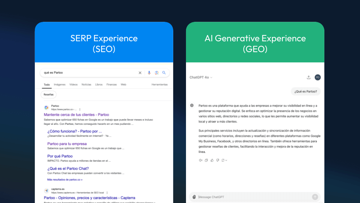
Task: Open the Libros tab
Action: click(99, 85)
